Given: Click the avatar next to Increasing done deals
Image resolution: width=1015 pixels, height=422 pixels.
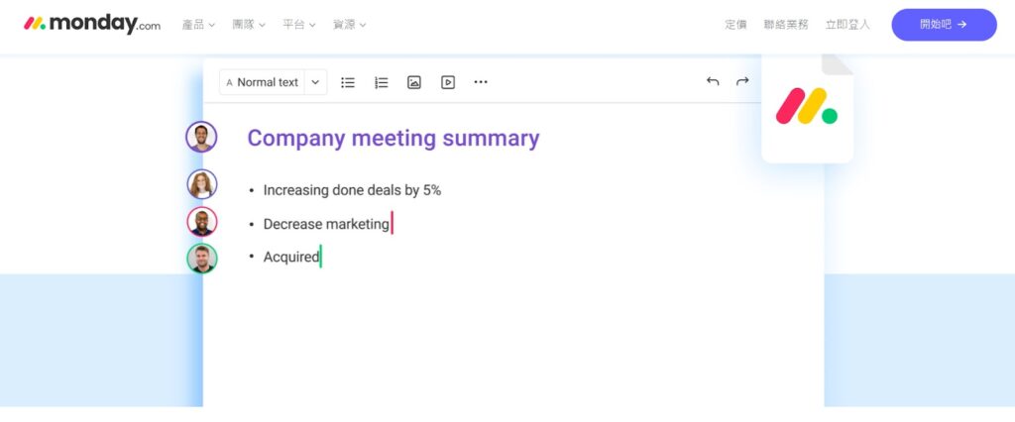Looking at the screenshot, I should (202, 184).
